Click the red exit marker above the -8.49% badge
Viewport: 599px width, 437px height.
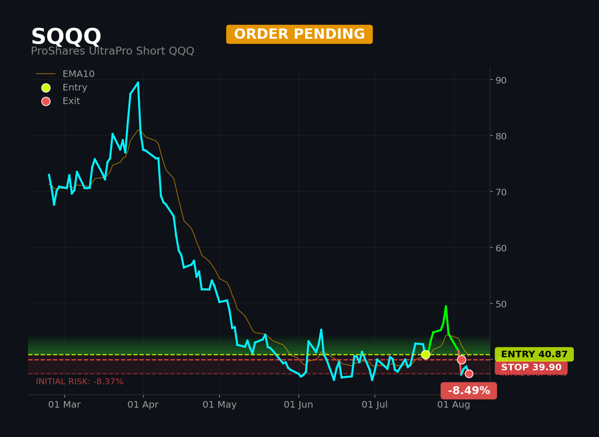coord(469,374)
